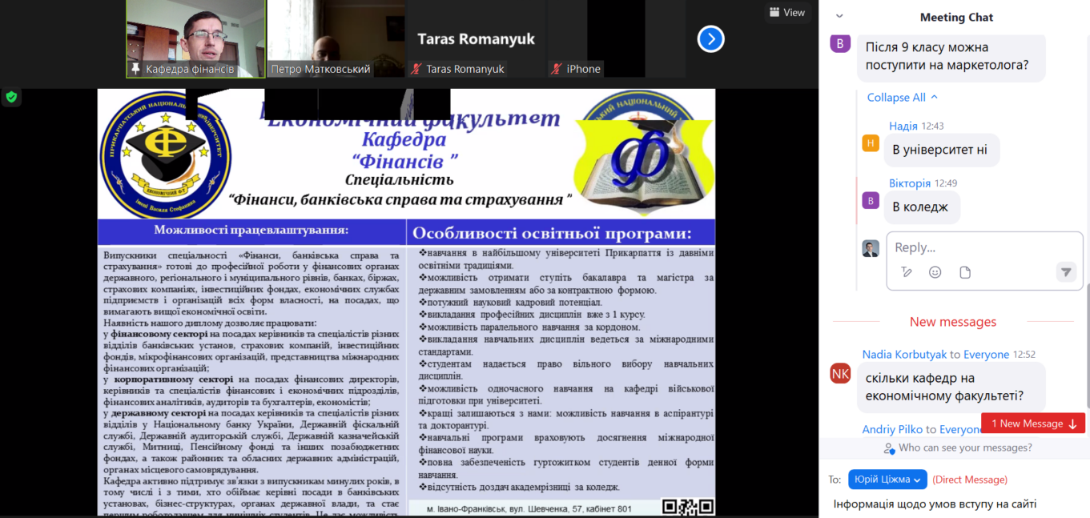Viewport: 1090px width, 518px height.
Task: Click muted microphone icon on Taras Romanyuk
Action: [416, 69]
